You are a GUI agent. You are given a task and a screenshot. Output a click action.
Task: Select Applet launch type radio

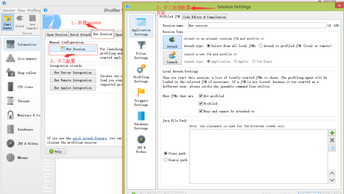235,61
